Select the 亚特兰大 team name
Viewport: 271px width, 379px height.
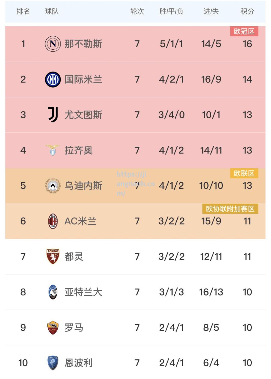pyautogui.click(x=83, y=292)
